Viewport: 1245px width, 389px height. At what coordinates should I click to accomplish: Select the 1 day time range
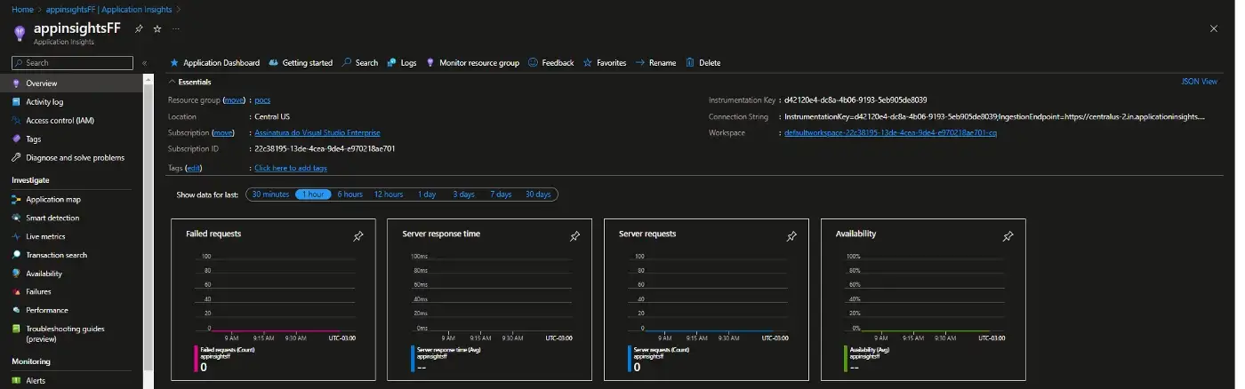coord(428,194)
